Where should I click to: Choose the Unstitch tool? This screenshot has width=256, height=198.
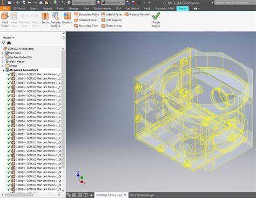coord(67,18)
